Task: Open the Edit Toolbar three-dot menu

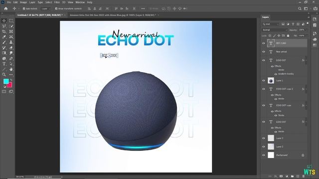Action: click(11, 75)
